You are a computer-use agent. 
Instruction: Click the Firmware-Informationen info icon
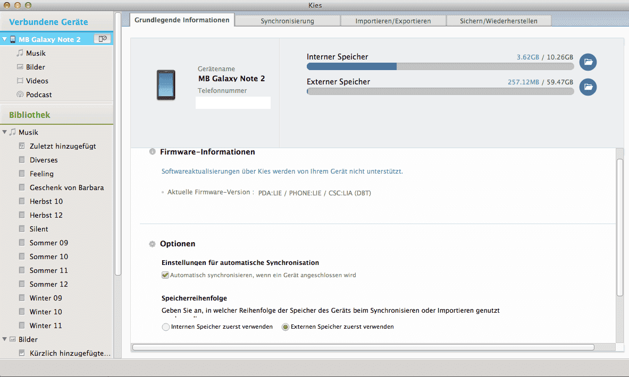coord(153,152)
